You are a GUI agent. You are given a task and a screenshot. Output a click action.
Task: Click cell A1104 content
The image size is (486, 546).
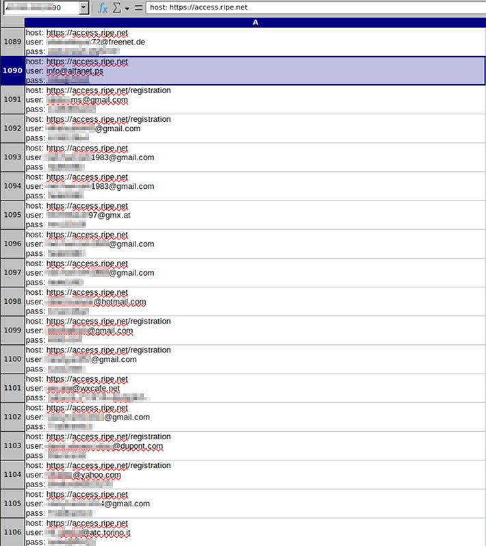point(255,475)
